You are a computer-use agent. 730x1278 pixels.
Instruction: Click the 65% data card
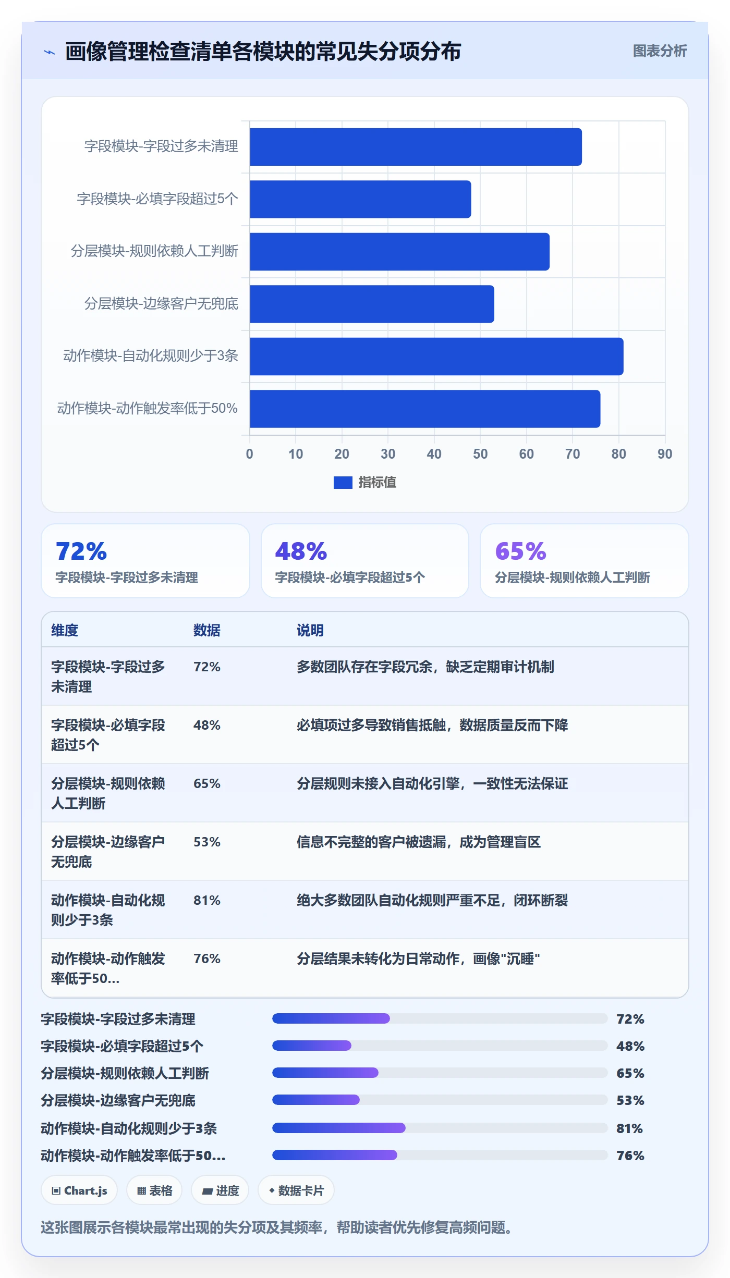point(585,561)
